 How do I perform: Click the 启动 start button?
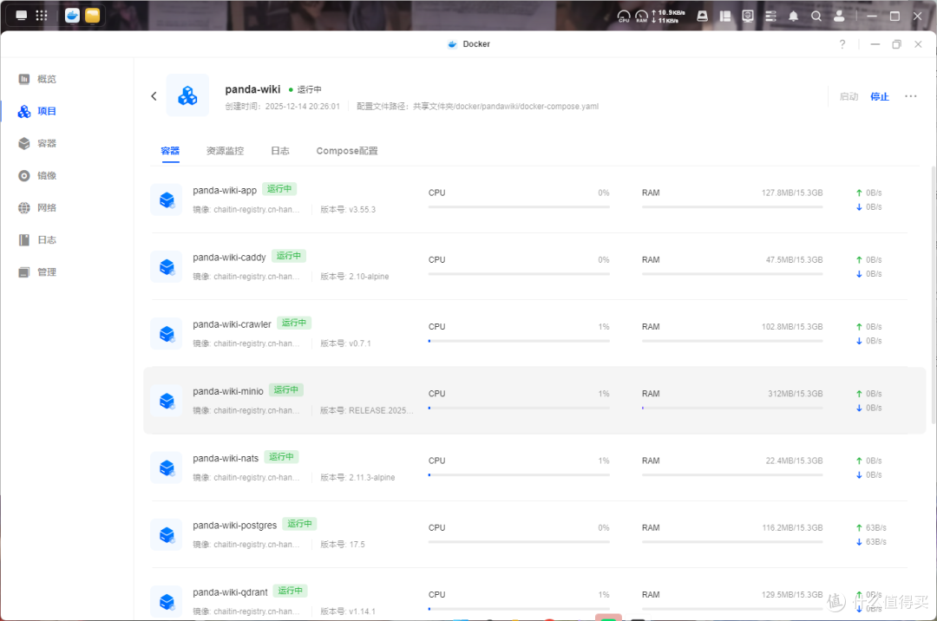pos(849,96)
